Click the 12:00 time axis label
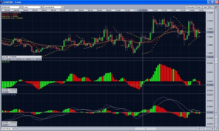The height and width of the screenshot is (131, 219). click(155, 10)
